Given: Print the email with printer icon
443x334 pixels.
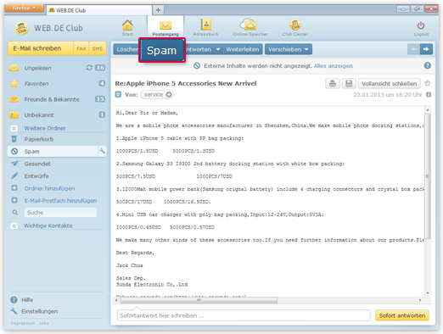Looking at the screenshot, I should 333,84.
